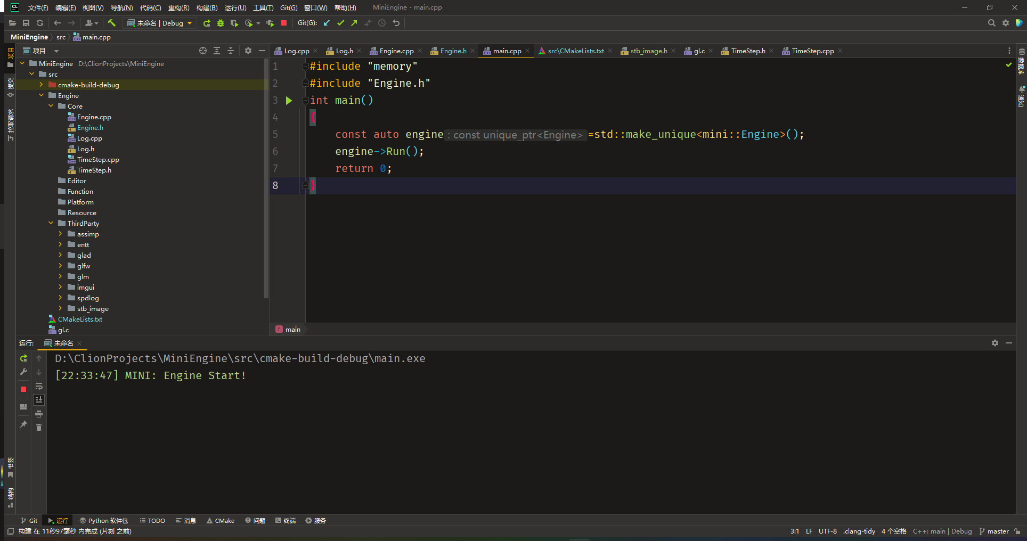Click the Git commit checkmark icon

(340, 23)
